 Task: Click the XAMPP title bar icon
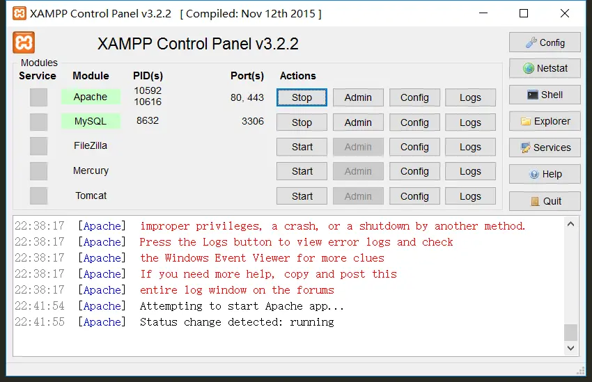(20, 14)
